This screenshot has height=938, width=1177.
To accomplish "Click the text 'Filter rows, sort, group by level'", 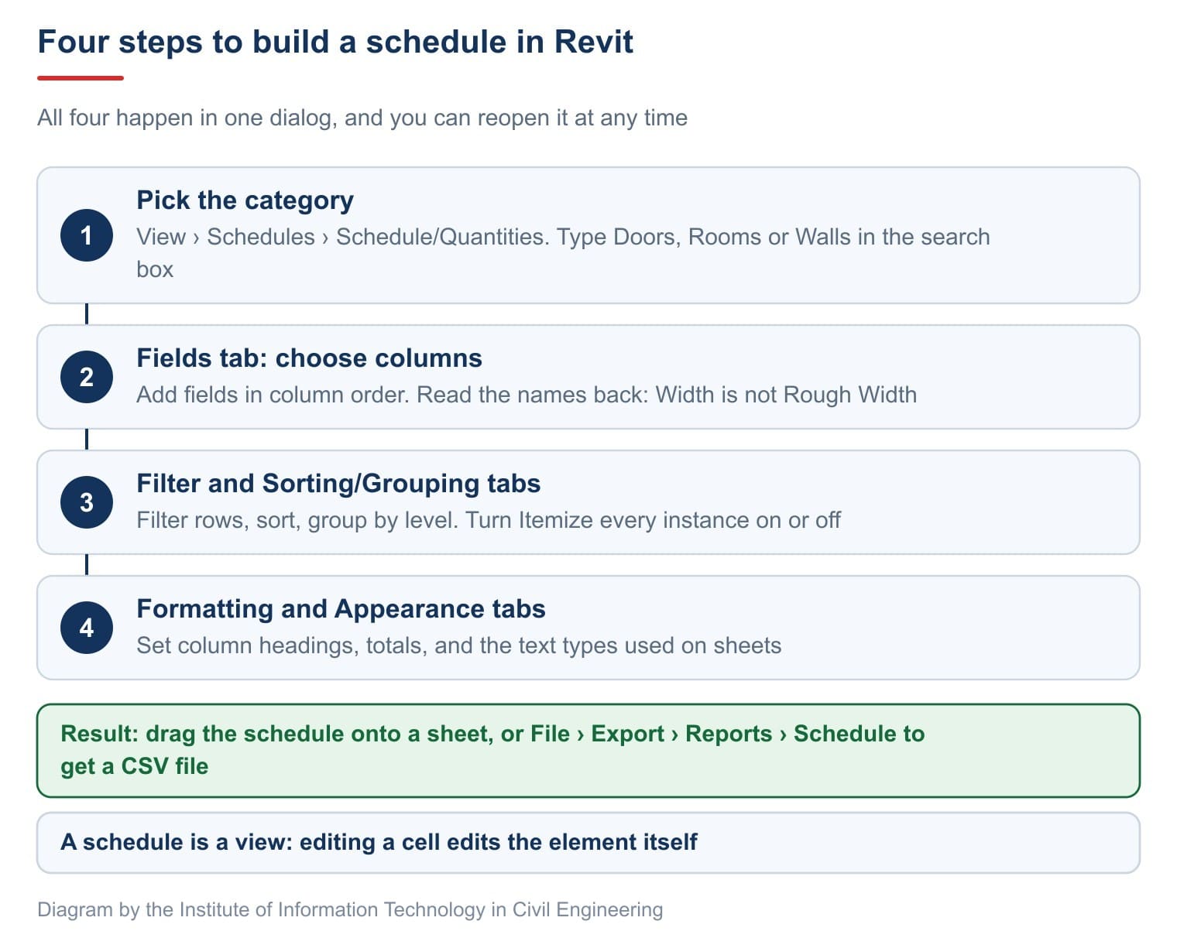I will point(489,520).
